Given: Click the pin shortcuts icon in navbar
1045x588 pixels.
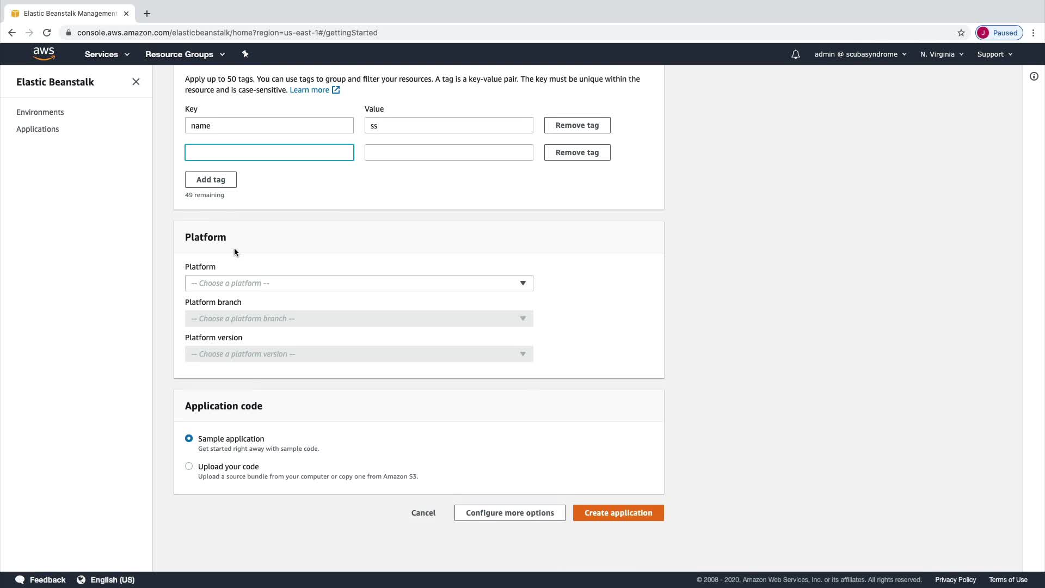Looking at the screenshot, I should point(245,54).
